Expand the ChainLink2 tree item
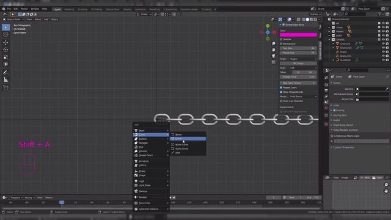The image size is (391, 220). point(333,48)
